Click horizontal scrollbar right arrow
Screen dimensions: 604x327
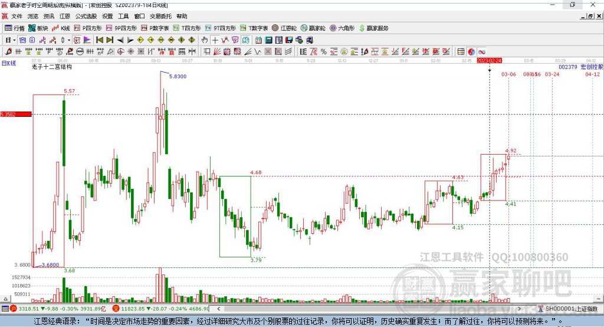519,309
